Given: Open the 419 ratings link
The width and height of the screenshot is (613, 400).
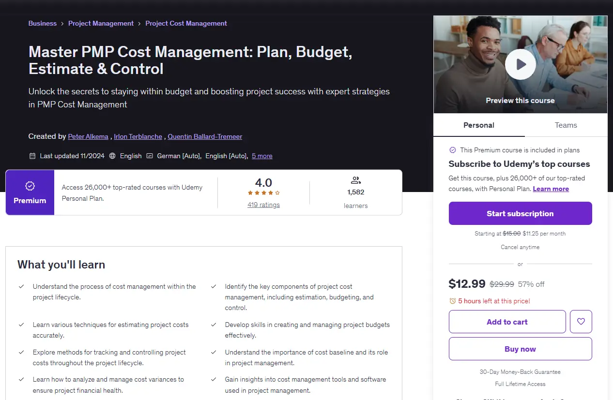Looking at the screenshot, I should tap(263, 205).
